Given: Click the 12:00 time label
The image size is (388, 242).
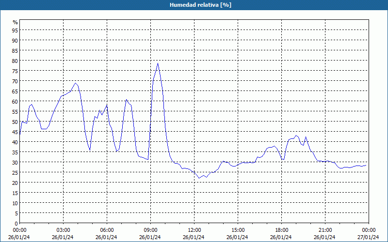Looking at the screenshot, I should (x=194, y=230).
